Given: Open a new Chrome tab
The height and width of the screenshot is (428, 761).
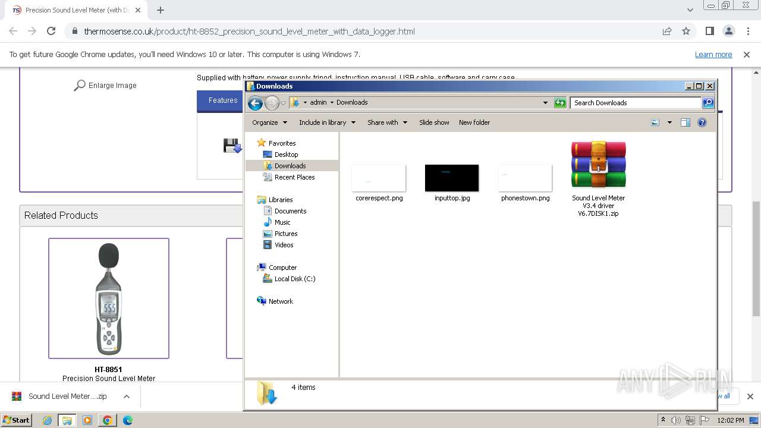Looking at the screenshot, I should click(x=161, y=10).
